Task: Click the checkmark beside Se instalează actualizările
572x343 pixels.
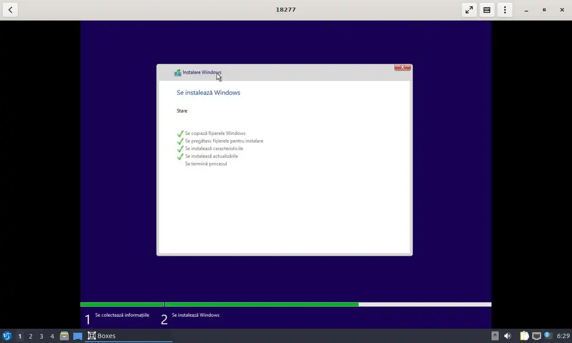Action: pyautogui.click(x=180, y=156)
